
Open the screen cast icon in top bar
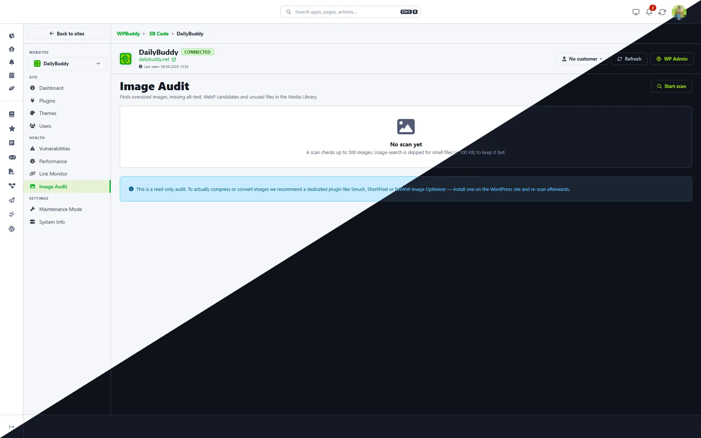pos(636,12)
